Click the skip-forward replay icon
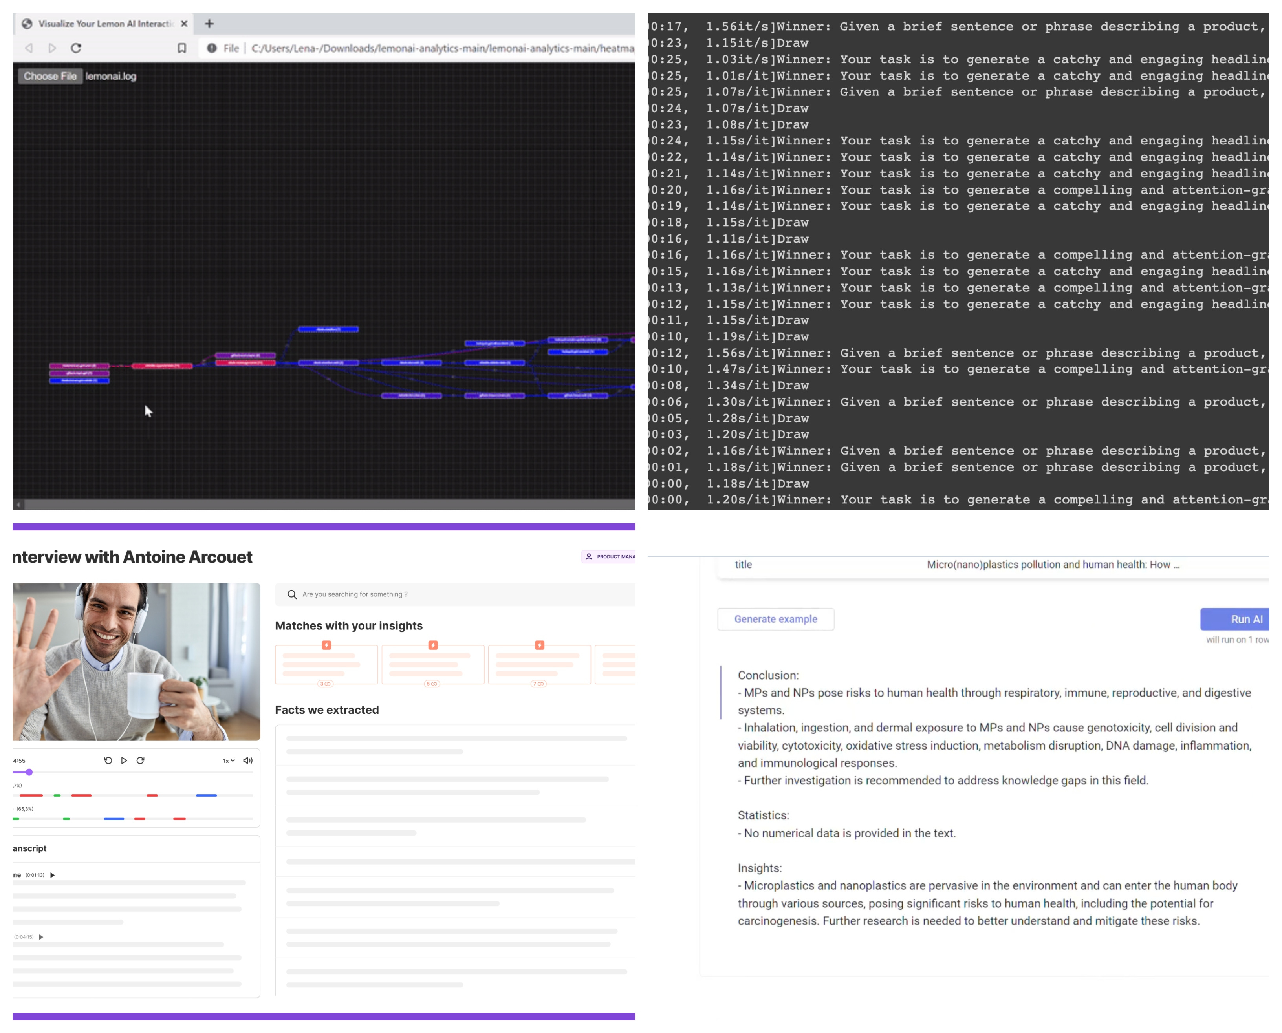This screenshot has width=1282, height=1033. click(141, 760)
